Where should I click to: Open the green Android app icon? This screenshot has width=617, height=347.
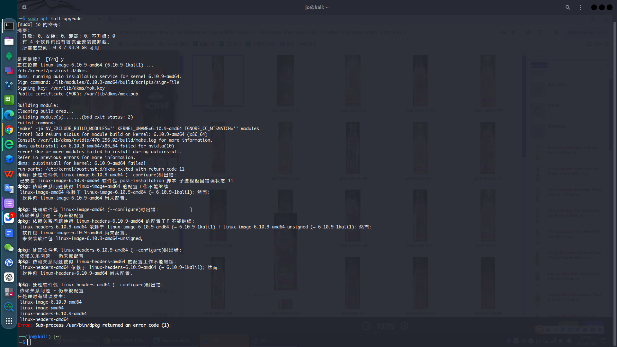pos(9,56)
